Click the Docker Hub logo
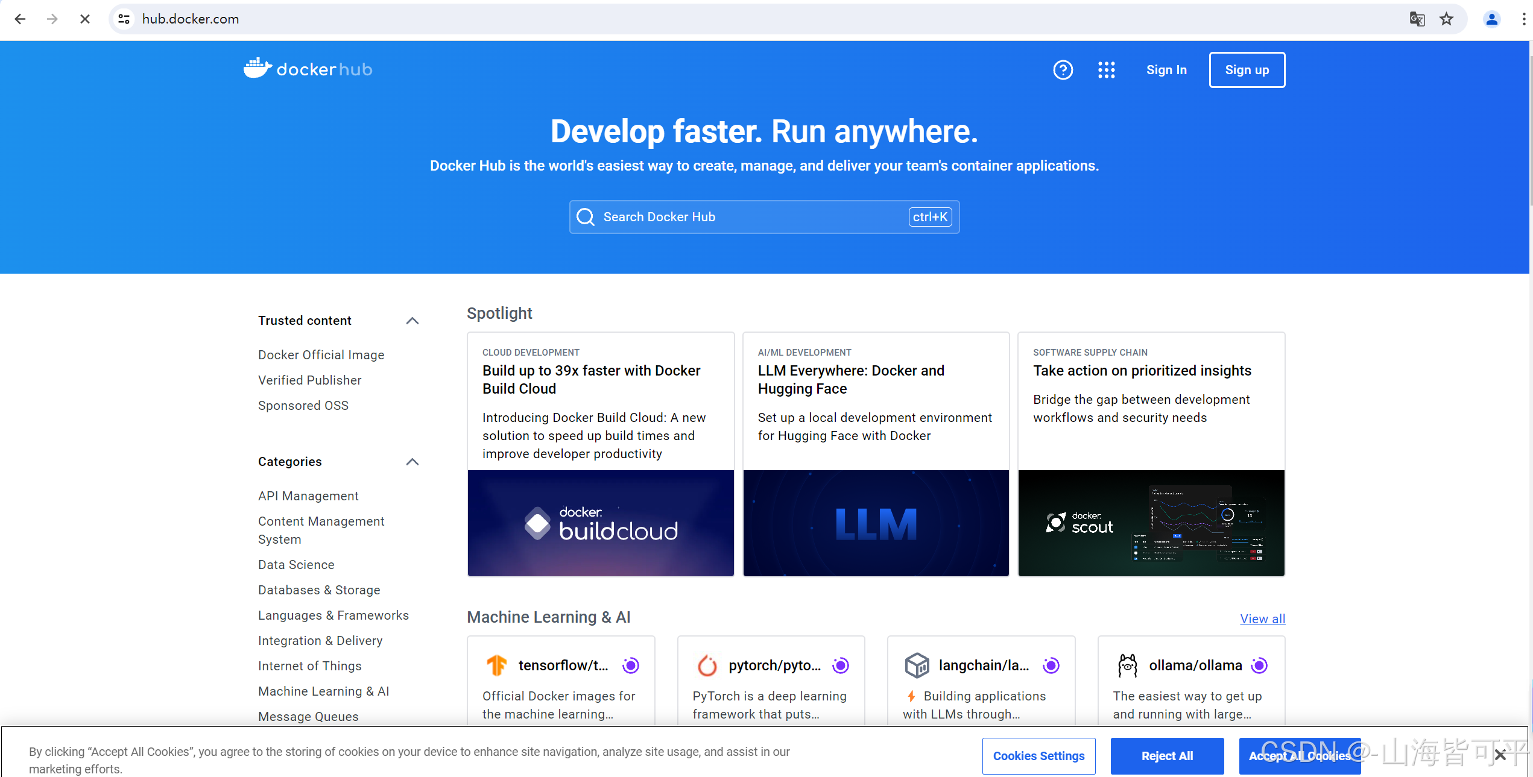Viewport: 1533px width, 777px height. click(x=308, y=69)
